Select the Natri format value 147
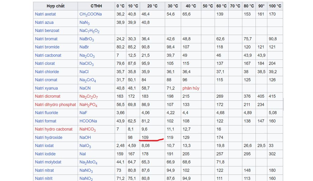 click(x=261, y=121)
